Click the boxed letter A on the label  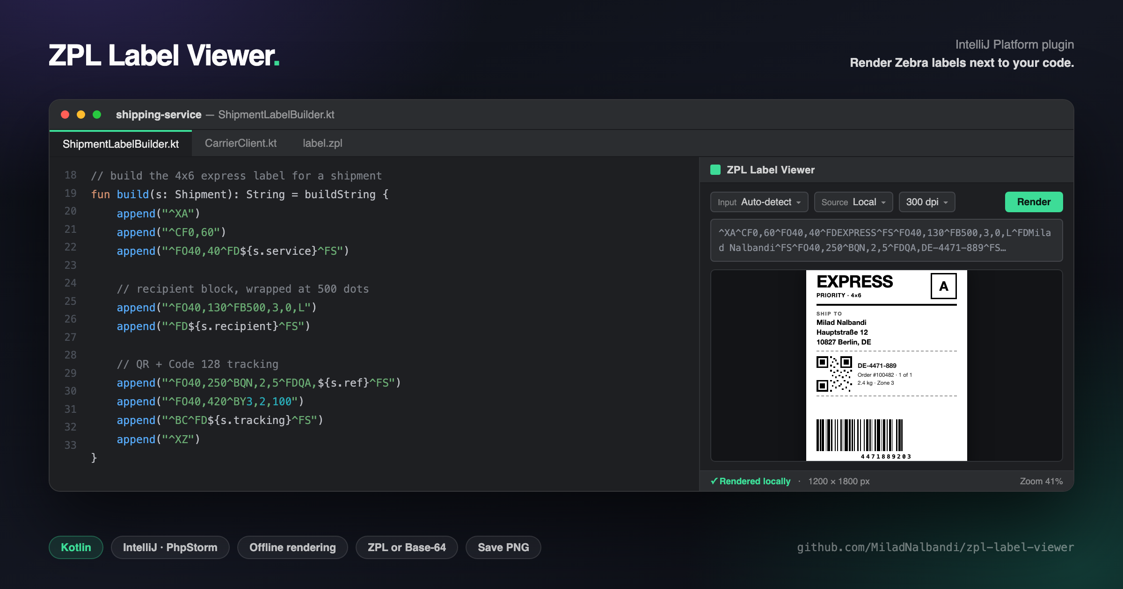[944, 286]
